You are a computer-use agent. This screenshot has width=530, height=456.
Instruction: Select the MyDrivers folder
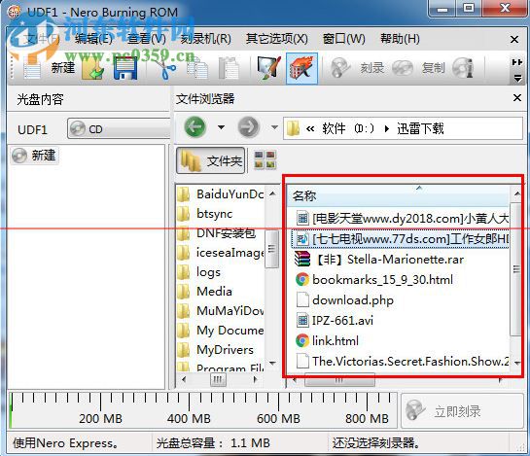click(216, 350)
